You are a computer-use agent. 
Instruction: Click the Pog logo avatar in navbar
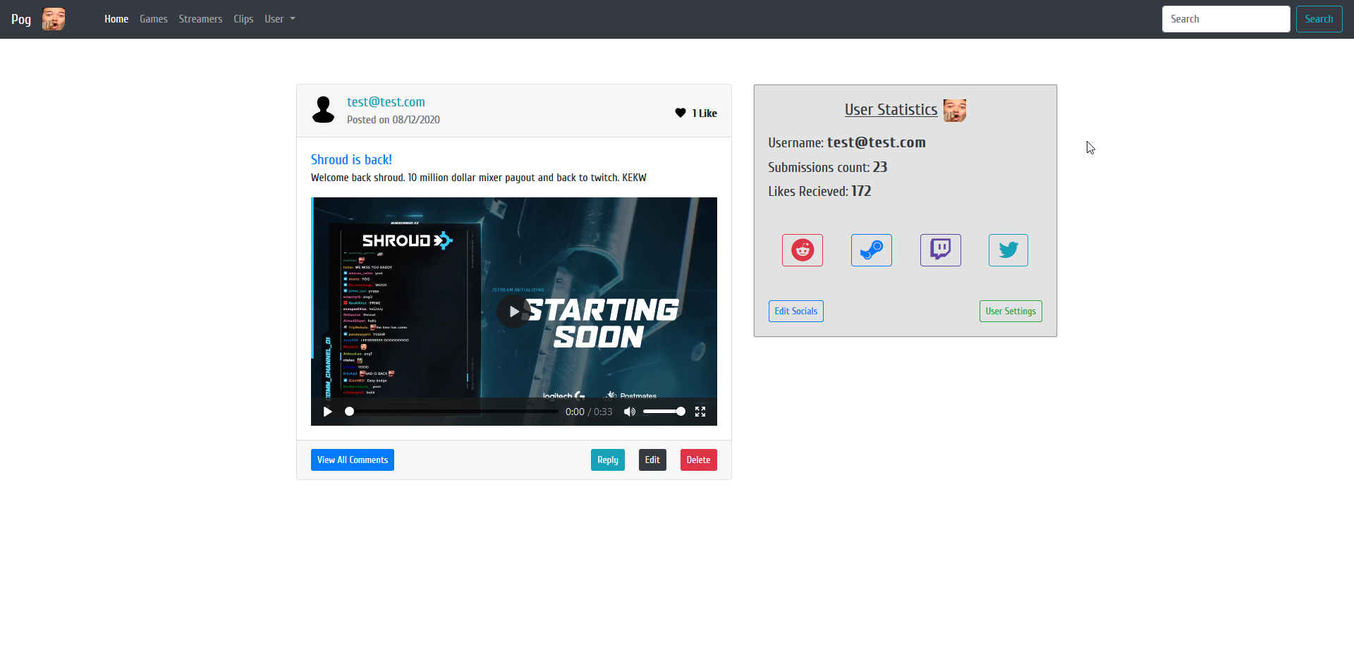[54, 19]
